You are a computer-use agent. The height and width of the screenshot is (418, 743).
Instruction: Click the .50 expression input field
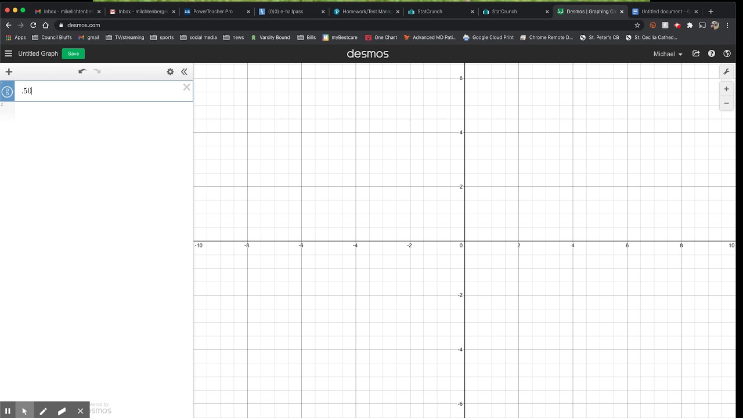(x=103, y=91)
